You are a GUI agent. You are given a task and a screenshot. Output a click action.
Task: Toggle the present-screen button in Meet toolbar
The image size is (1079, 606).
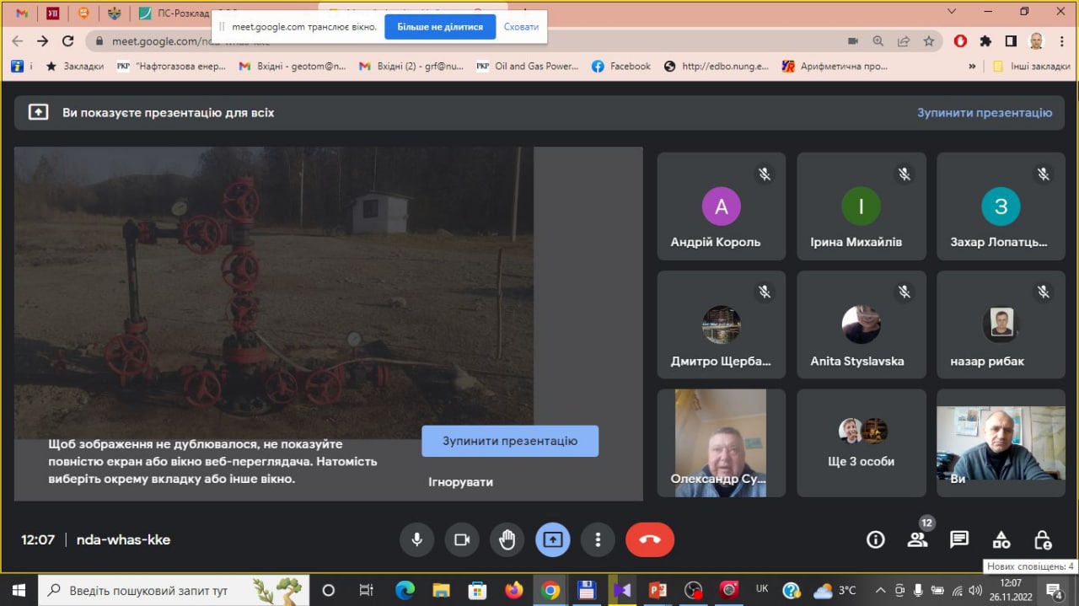point(552,539)
